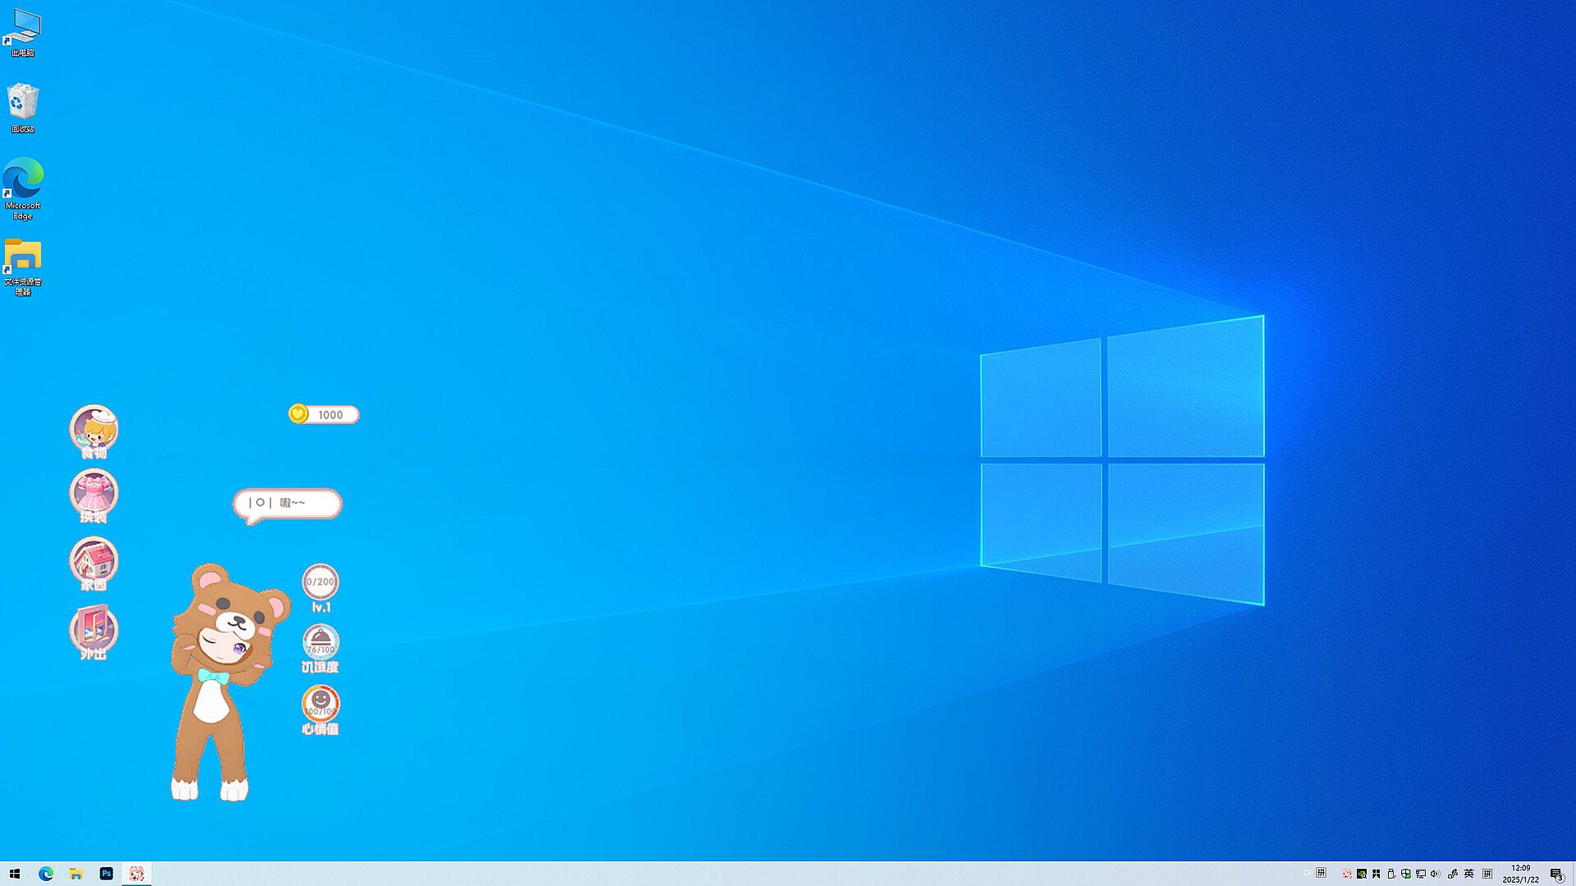Open the Windows Start menu
This screenshot has height=886, width=1576.
15,874
